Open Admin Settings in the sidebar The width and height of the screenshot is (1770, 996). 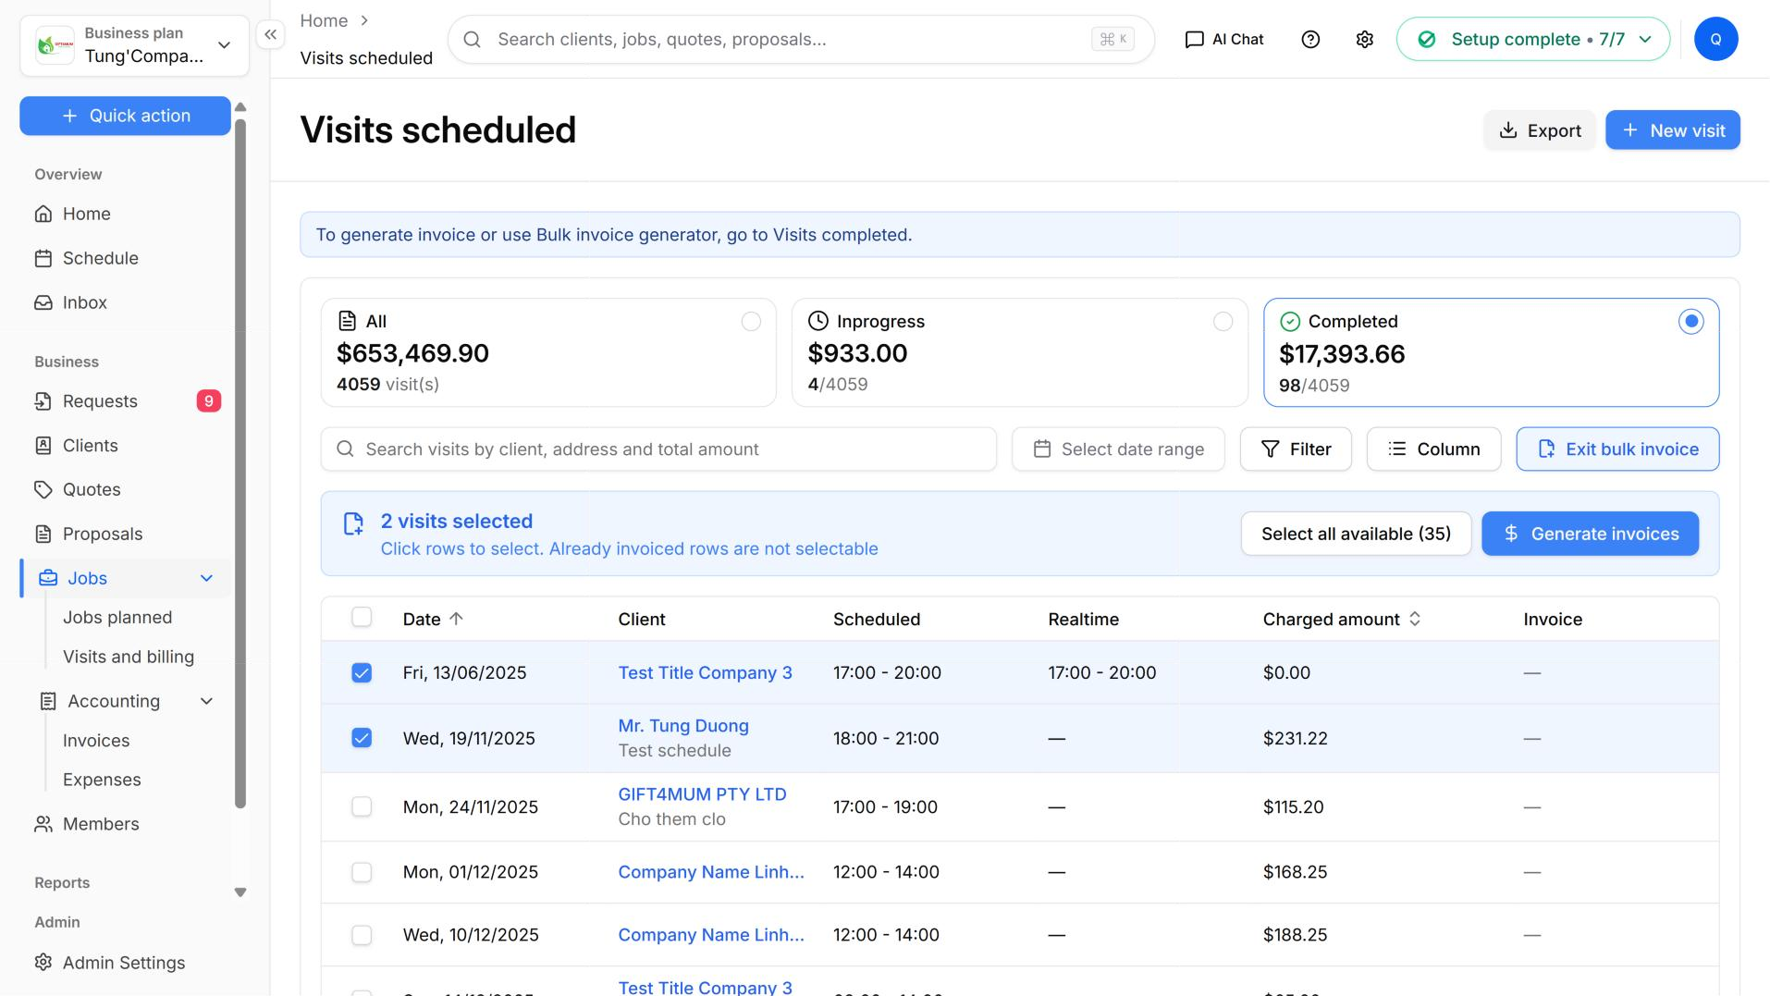[x=123, y=963]
